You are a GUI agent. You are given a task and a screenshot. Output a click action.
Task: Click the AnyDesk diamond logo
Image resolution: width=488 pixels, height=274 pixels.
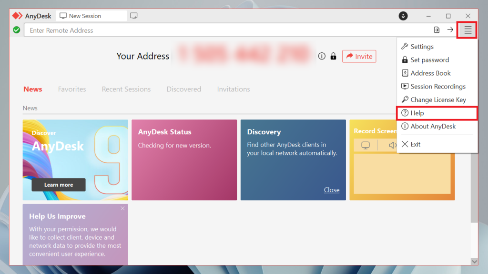pyautogui.click(x=16, y=15)
